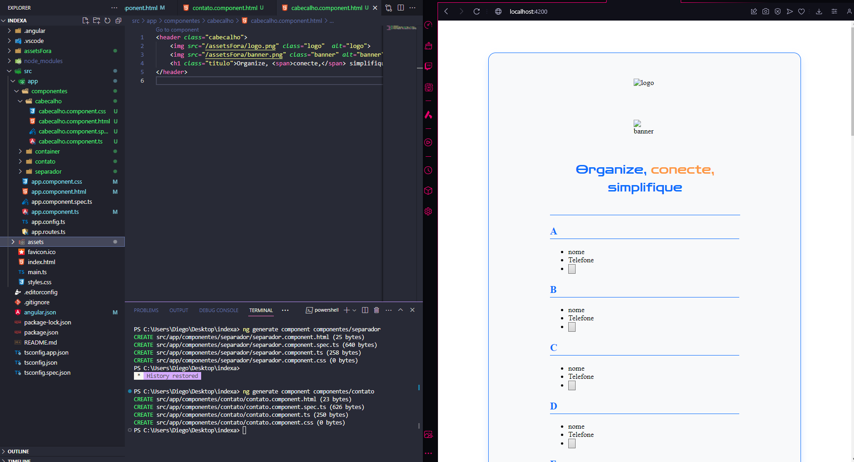This screenshot has width=854, height=462.
Task: Open the Aria AI icon in the browser sidebar
Action: point(428,115)
